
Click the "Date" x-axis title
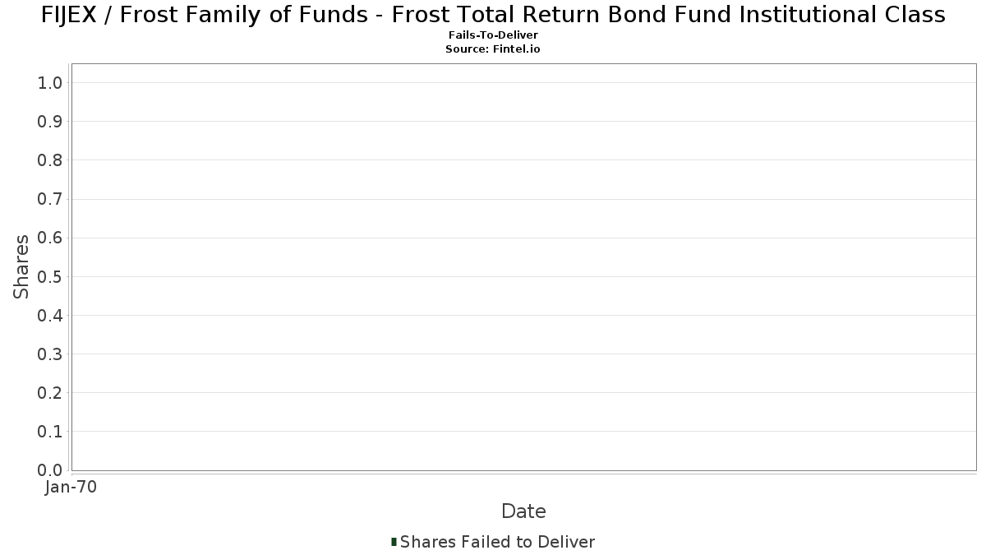point(523,511)
